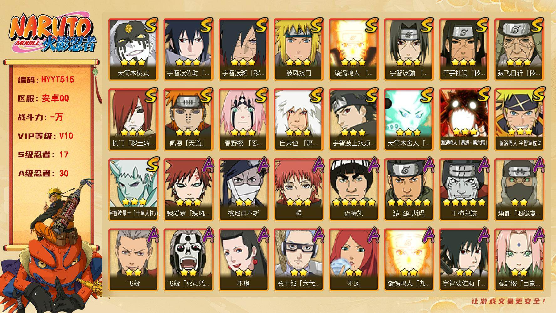Screen dimensions: 556x313
Task: Select the 桃地再不斩 ninja card
Action: point(244,190)
